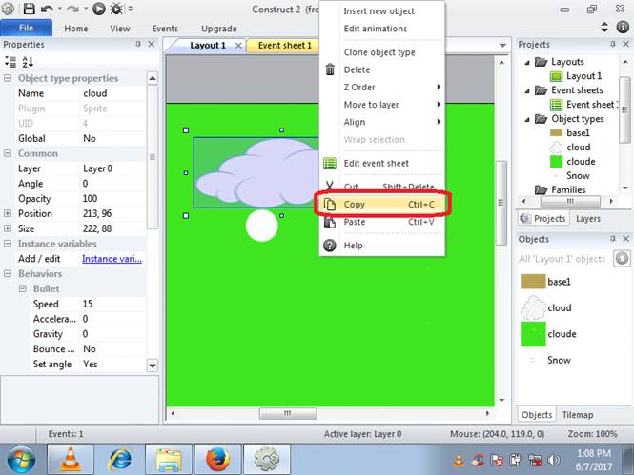Click the Construct 2 gear logo icon
Image resolution: width=634 pixels, height=475 pixels.
click(x=8, y=8)
